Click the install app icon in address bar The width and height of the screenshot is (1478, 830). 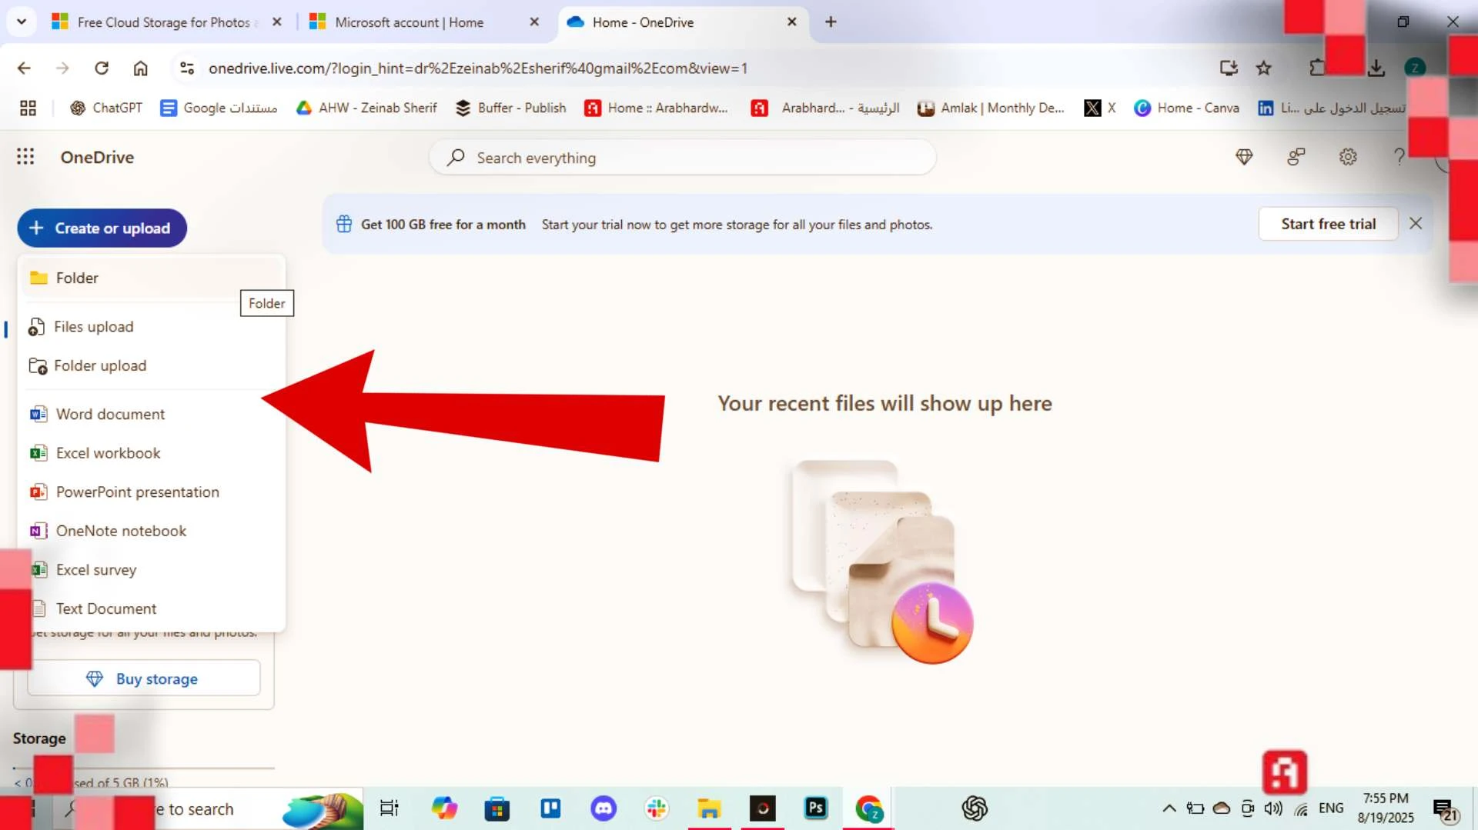tap(1229, 68)
